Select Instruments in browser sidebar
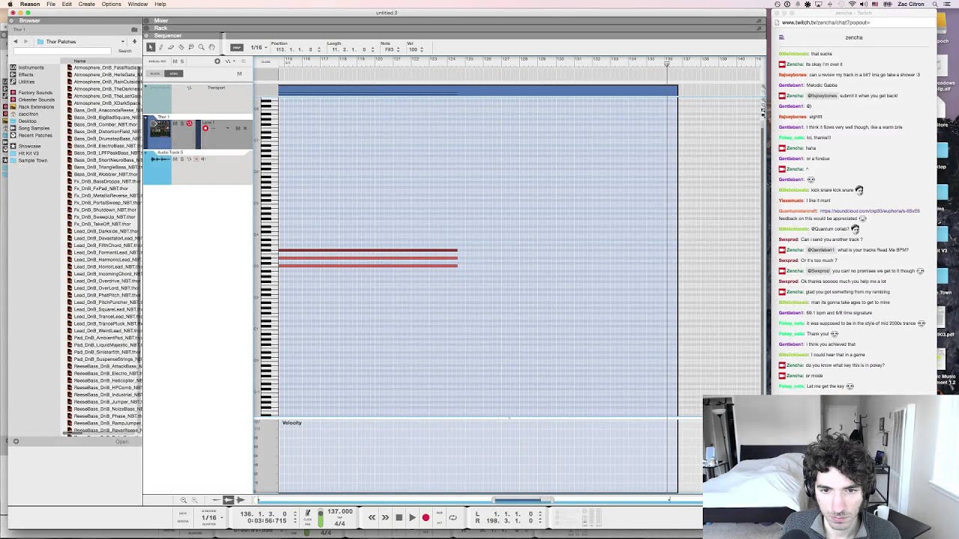Screen dimensions: 959x539 pos(31,67)
